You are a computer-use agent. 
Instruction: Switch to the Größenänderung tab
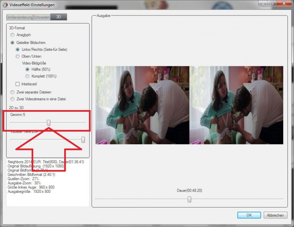click(19, 17)
